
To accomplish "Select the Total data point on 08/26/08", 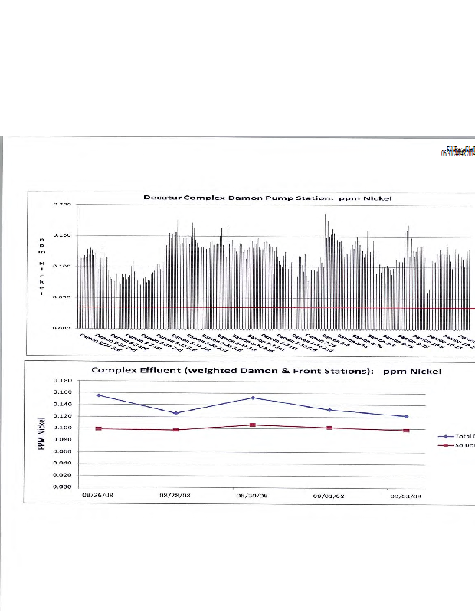I will click(x=98, y=395).
